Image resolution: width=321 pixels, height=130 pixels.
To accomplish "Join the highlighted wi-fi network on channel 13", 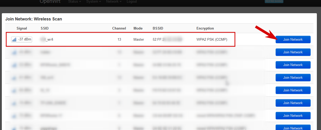I will [293, 40].
